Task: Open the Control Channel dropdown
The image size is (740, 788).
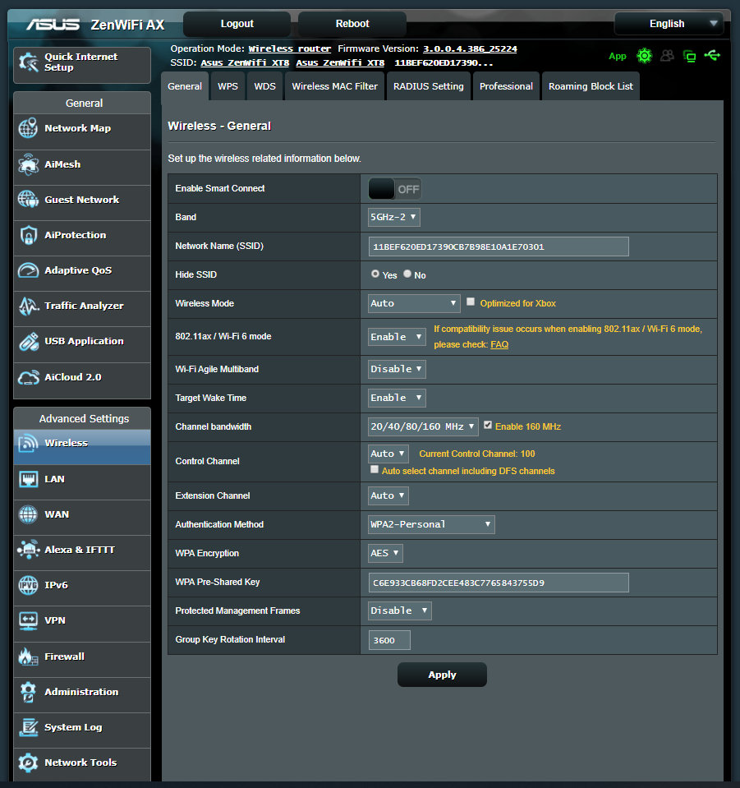Action: [388, 454]
